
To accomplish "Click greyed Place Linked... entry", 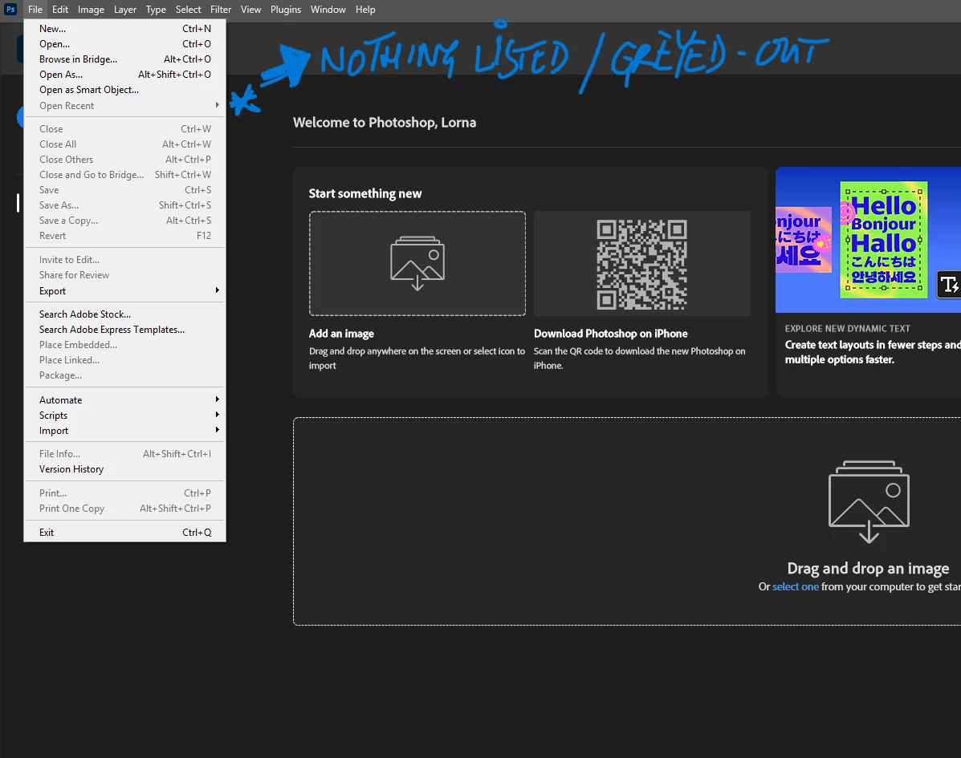I will [x=125, y=360].
